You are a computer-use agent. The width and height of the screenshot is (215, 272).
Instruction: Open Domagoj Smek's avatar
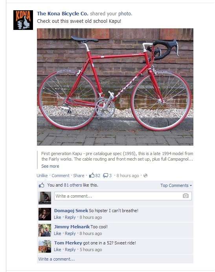pyautogui.click(x=45, y=214)
